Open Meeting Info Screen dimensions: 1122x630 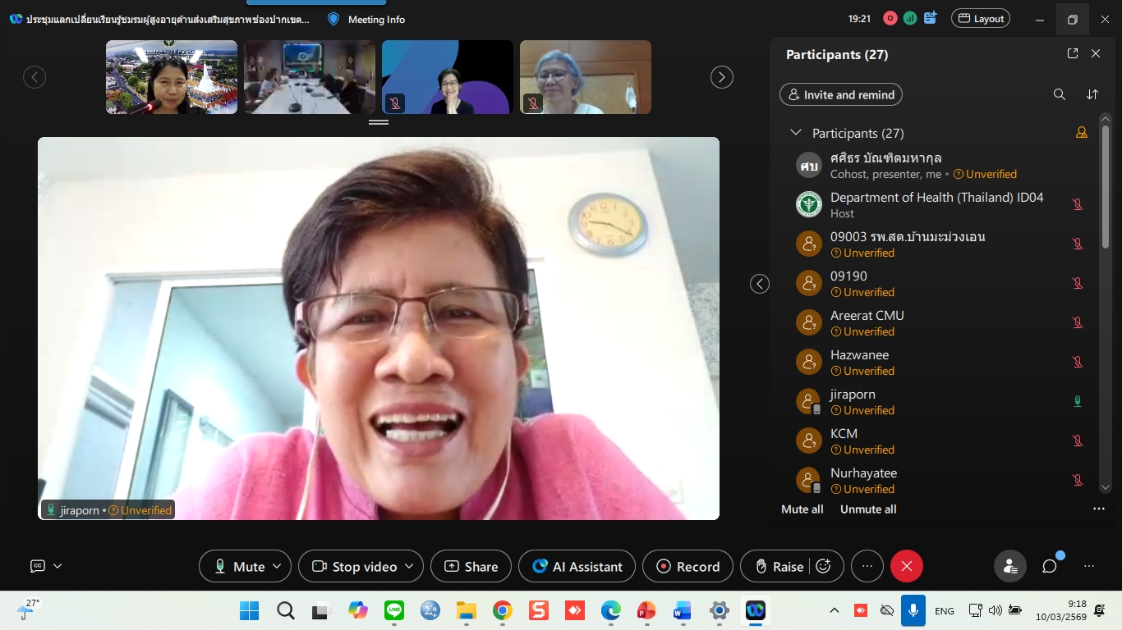tap(366, 19)
